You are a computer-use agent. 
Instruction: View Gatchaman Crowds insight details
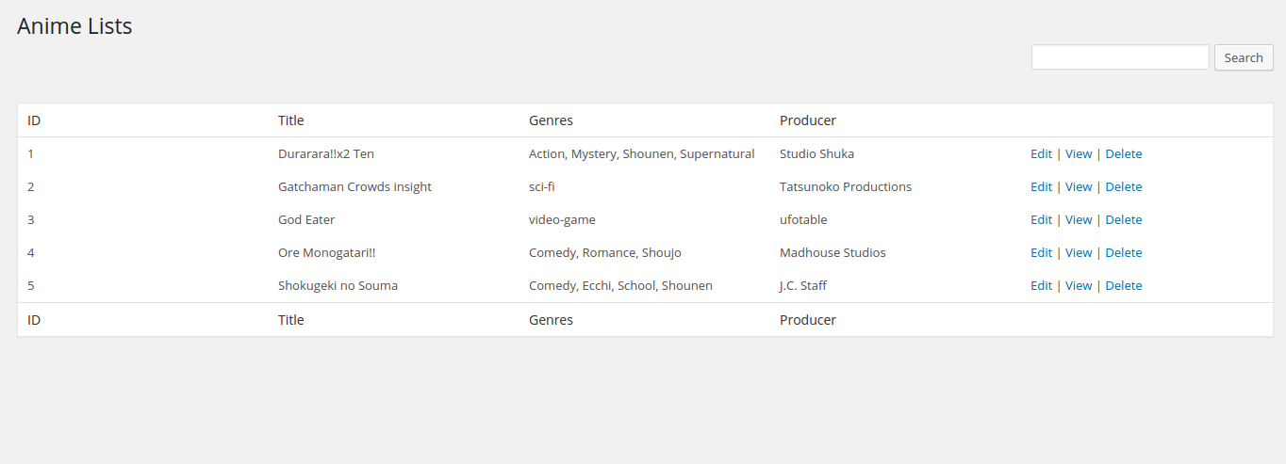click(1079, 187)
